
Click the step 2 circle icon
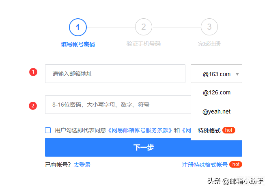pyautogui.click(x=144, y=27)
